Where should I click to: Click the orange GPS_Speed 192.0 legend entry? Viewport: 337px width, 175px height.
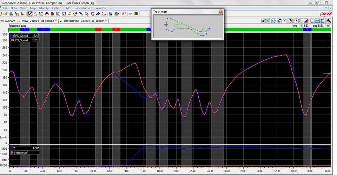pos(25,40)
